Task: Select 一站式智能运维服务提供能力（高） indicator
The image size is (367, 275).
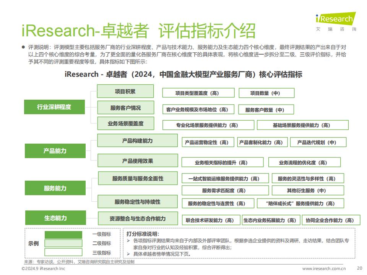Action: click(226, 178)
